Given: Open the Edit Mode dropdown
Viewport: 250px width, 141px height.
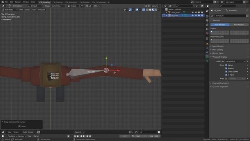Looking at the screenshot, I should click(x=9, y=10).
